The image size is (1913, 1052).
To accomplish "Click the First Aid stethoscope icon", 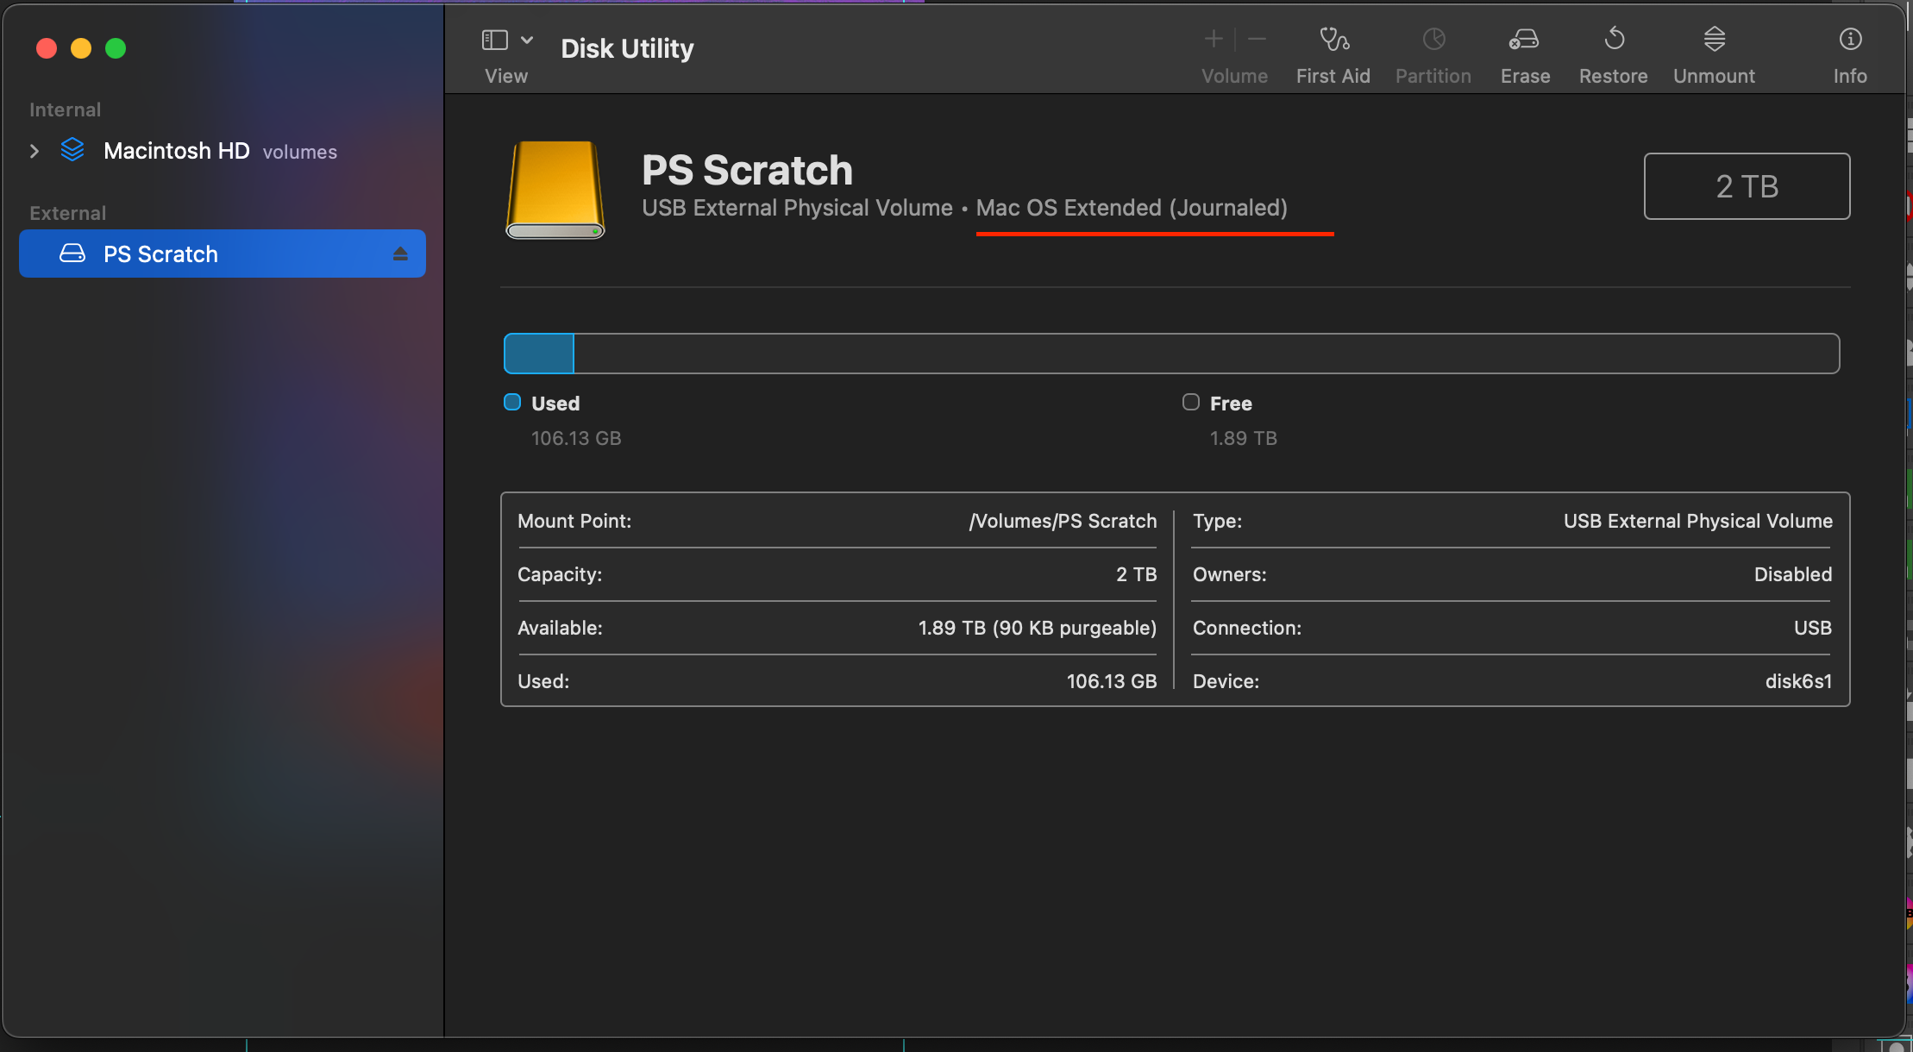I will point(1333,40).
